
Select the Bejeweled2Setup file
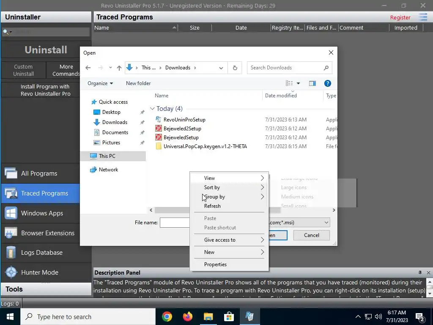(x=182, y=129)
